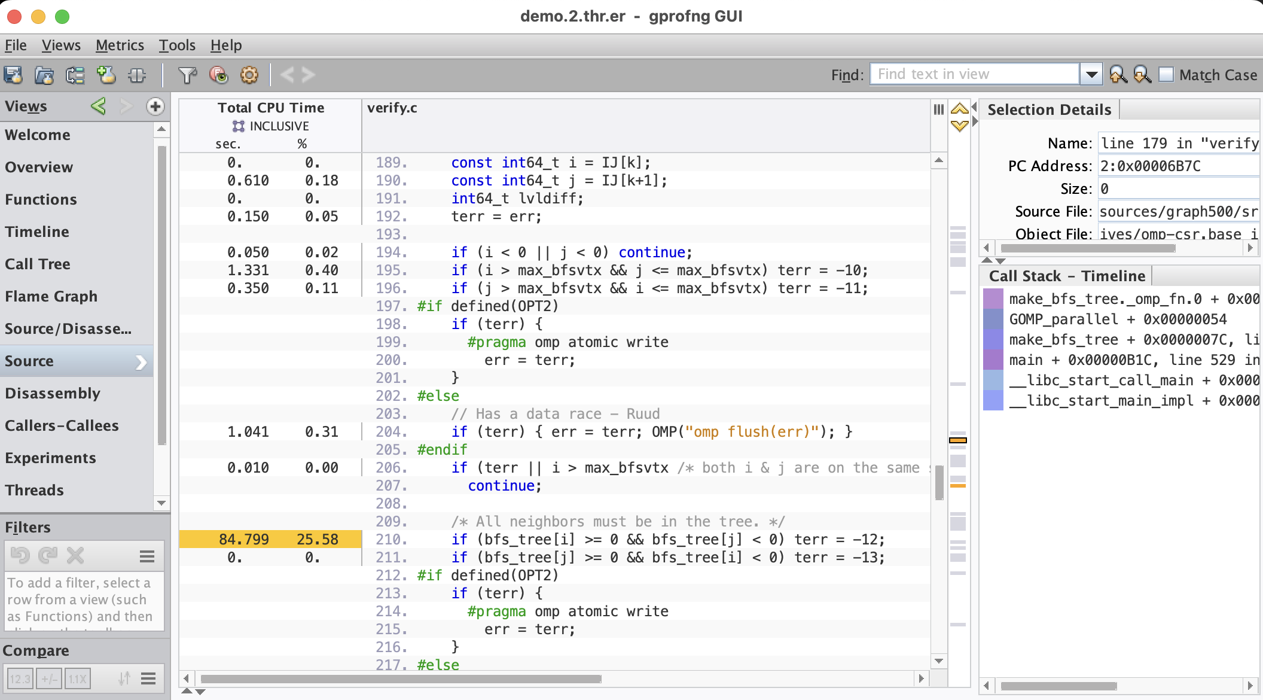Screen dimensions: 1263x700
Task: Switch to the Callers-Callees view
Action: click(62, 425)
